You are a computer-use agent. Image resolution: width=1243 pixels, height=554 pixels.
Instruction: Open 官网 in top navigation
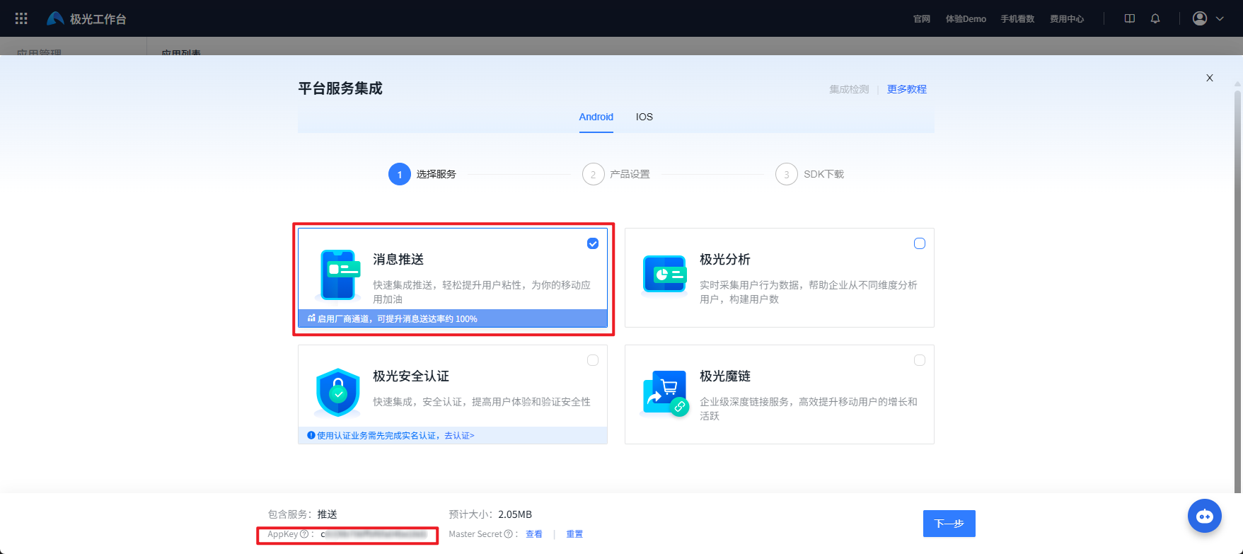(922, 18)
